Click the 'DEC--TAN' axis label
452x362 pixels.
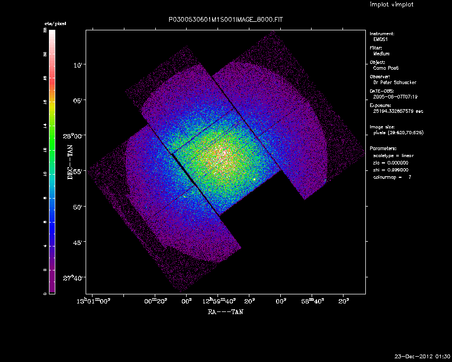tap(70, 162)
